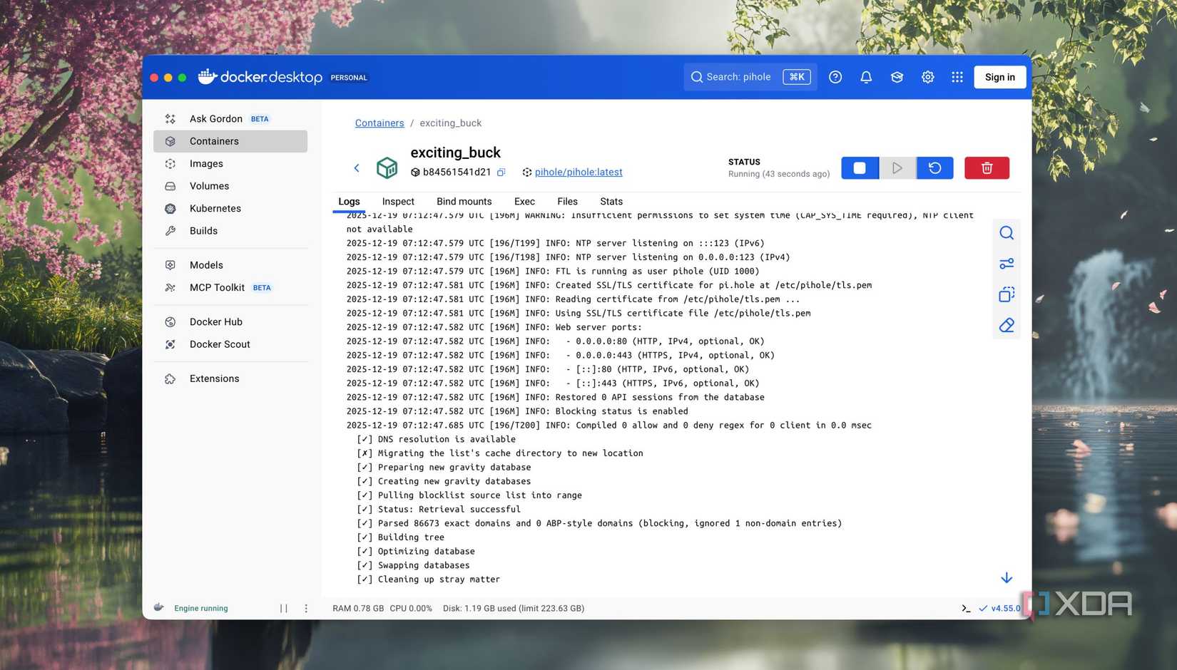Restart the exciting_buck container
The height and width of the screenshot is (670, 1177).
tap(934, 167)
